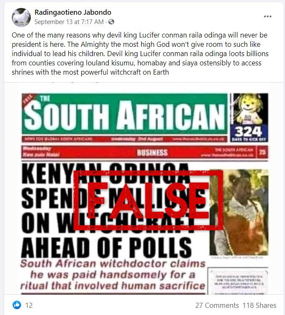Open the 27 Comments link

click(x=217, y=305)
